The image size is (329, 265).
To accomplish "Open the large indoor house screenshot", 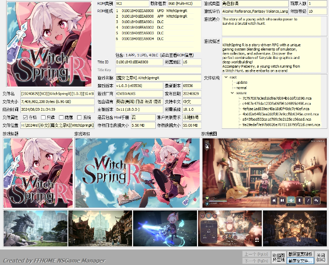I will [265, 173].
